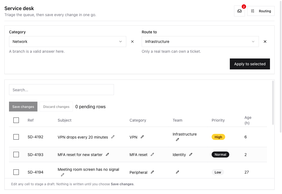Edit the VPN category cell
The width and height of the screenshot is (282, 194).
tap(142, 137)
